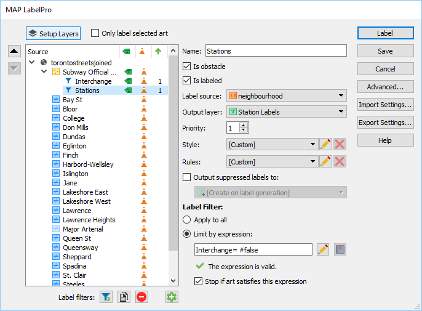Edit the Rules with pencil icon
The image size is (422, 311).
pos(325,161)
